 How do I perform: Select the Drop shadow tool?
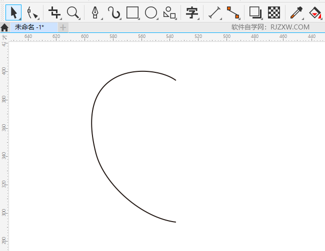(255, 12)
